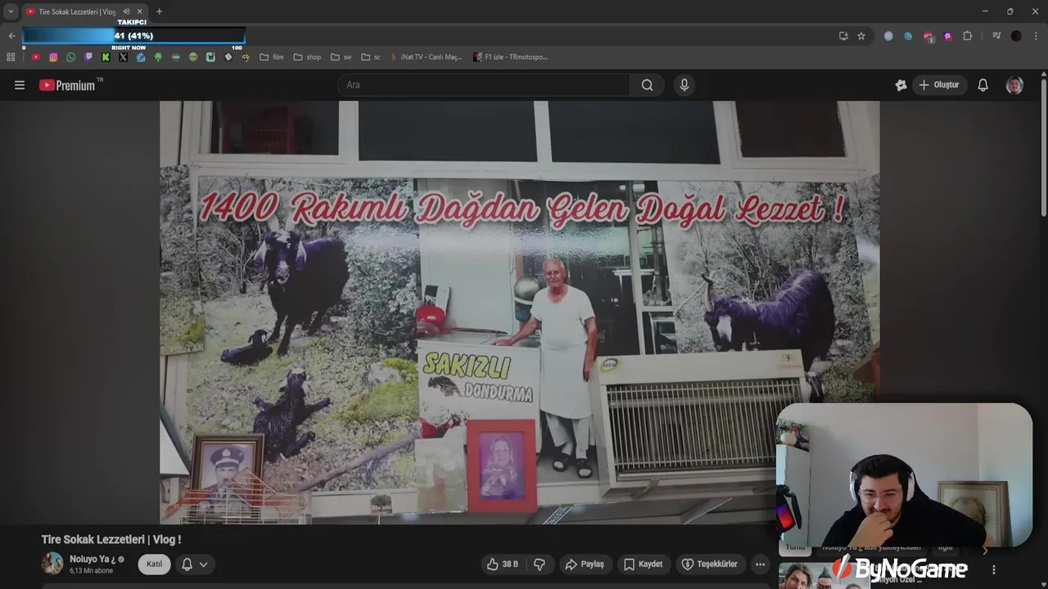Viewport: 1048px width, 589px height.
Task: Save video with Kaydet button
Action: pyautogui.click(x=643, y=564)
